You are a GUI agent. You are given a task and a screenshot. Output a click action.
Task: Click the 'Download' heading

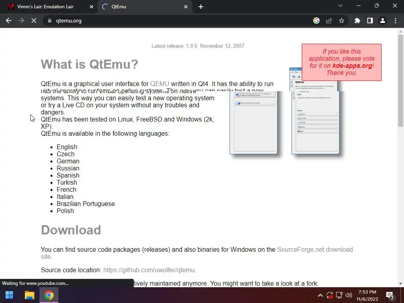point(71,230)
